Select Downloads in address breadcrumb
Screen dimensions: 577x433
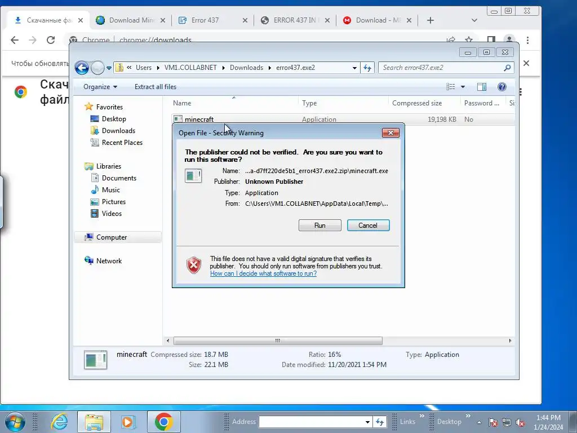pos(247,68)
